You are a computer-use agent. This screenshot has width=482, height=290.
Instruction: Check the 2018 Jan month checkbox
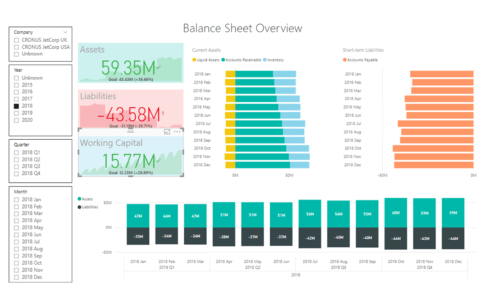pyautogui.click(x=16, y=200)
